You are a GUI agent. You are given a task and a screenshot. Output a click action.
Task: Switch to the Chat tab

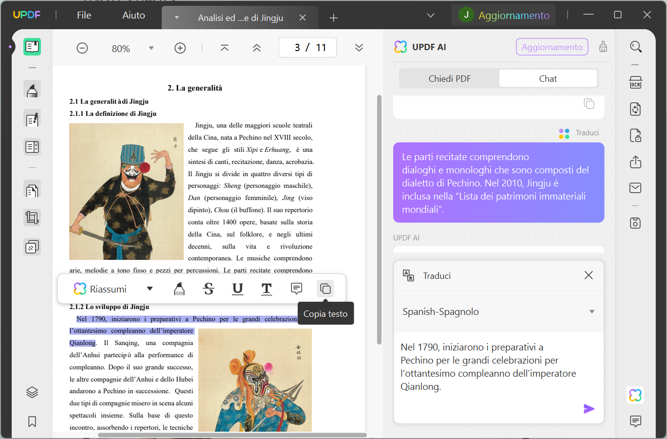click(x=548, y=79)
